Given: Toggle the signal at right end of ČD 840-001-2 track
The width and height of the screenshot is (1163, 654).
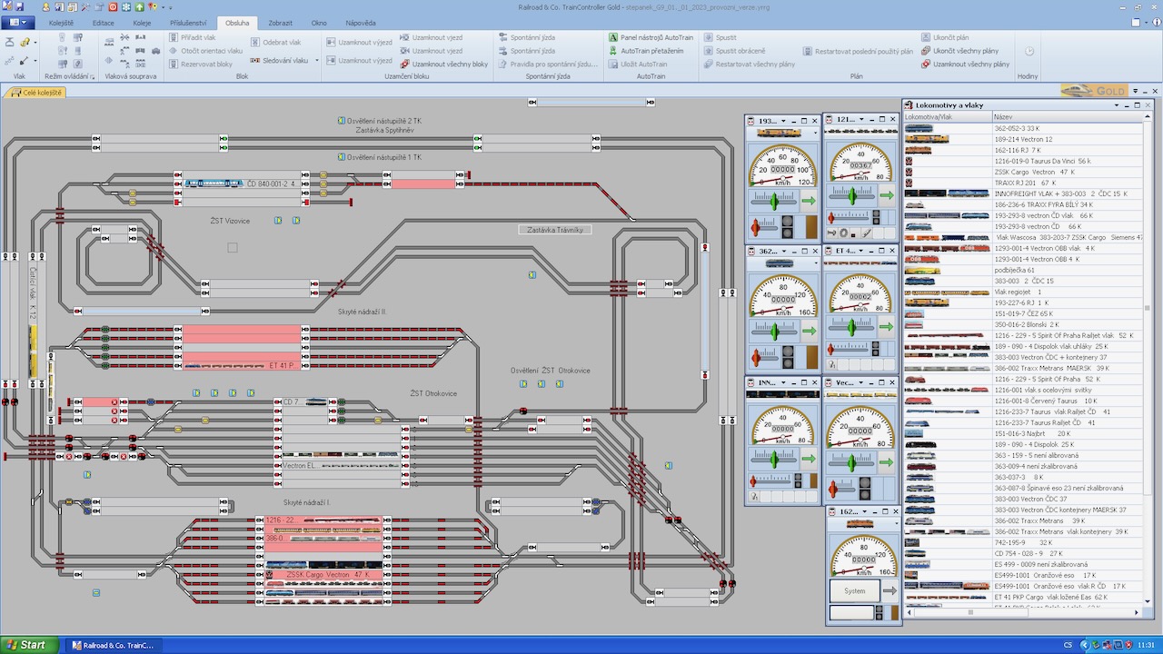Looking at the screenshot, I should 306,183.
